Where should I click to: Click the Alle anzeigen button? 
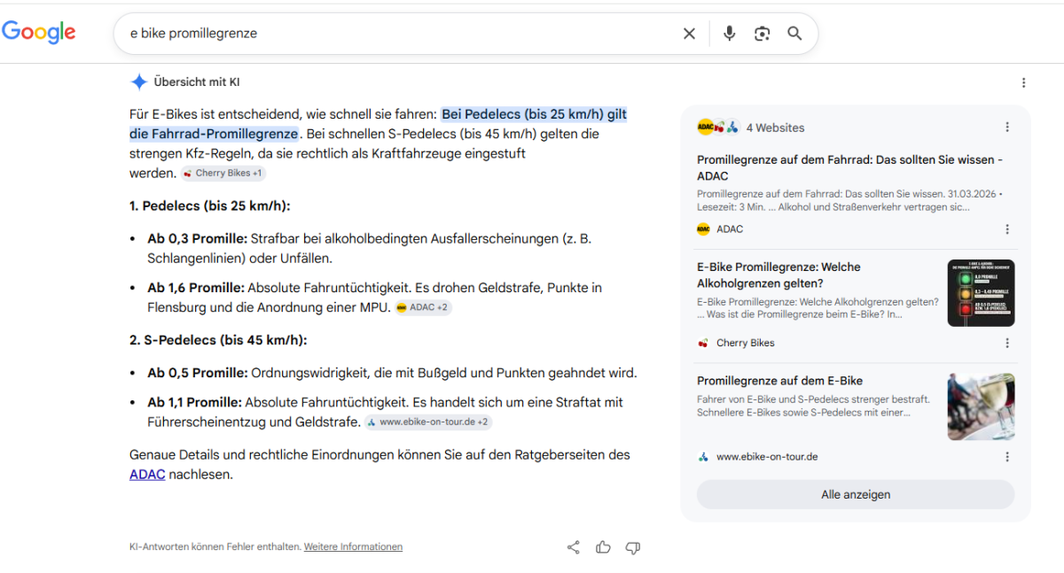[x=856, y=494]
